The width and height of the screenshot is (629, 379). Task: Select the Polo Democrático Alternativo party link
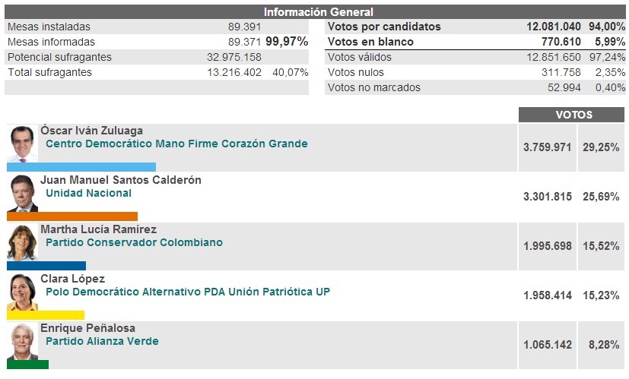pyautogui.click(x=188, y=292)
